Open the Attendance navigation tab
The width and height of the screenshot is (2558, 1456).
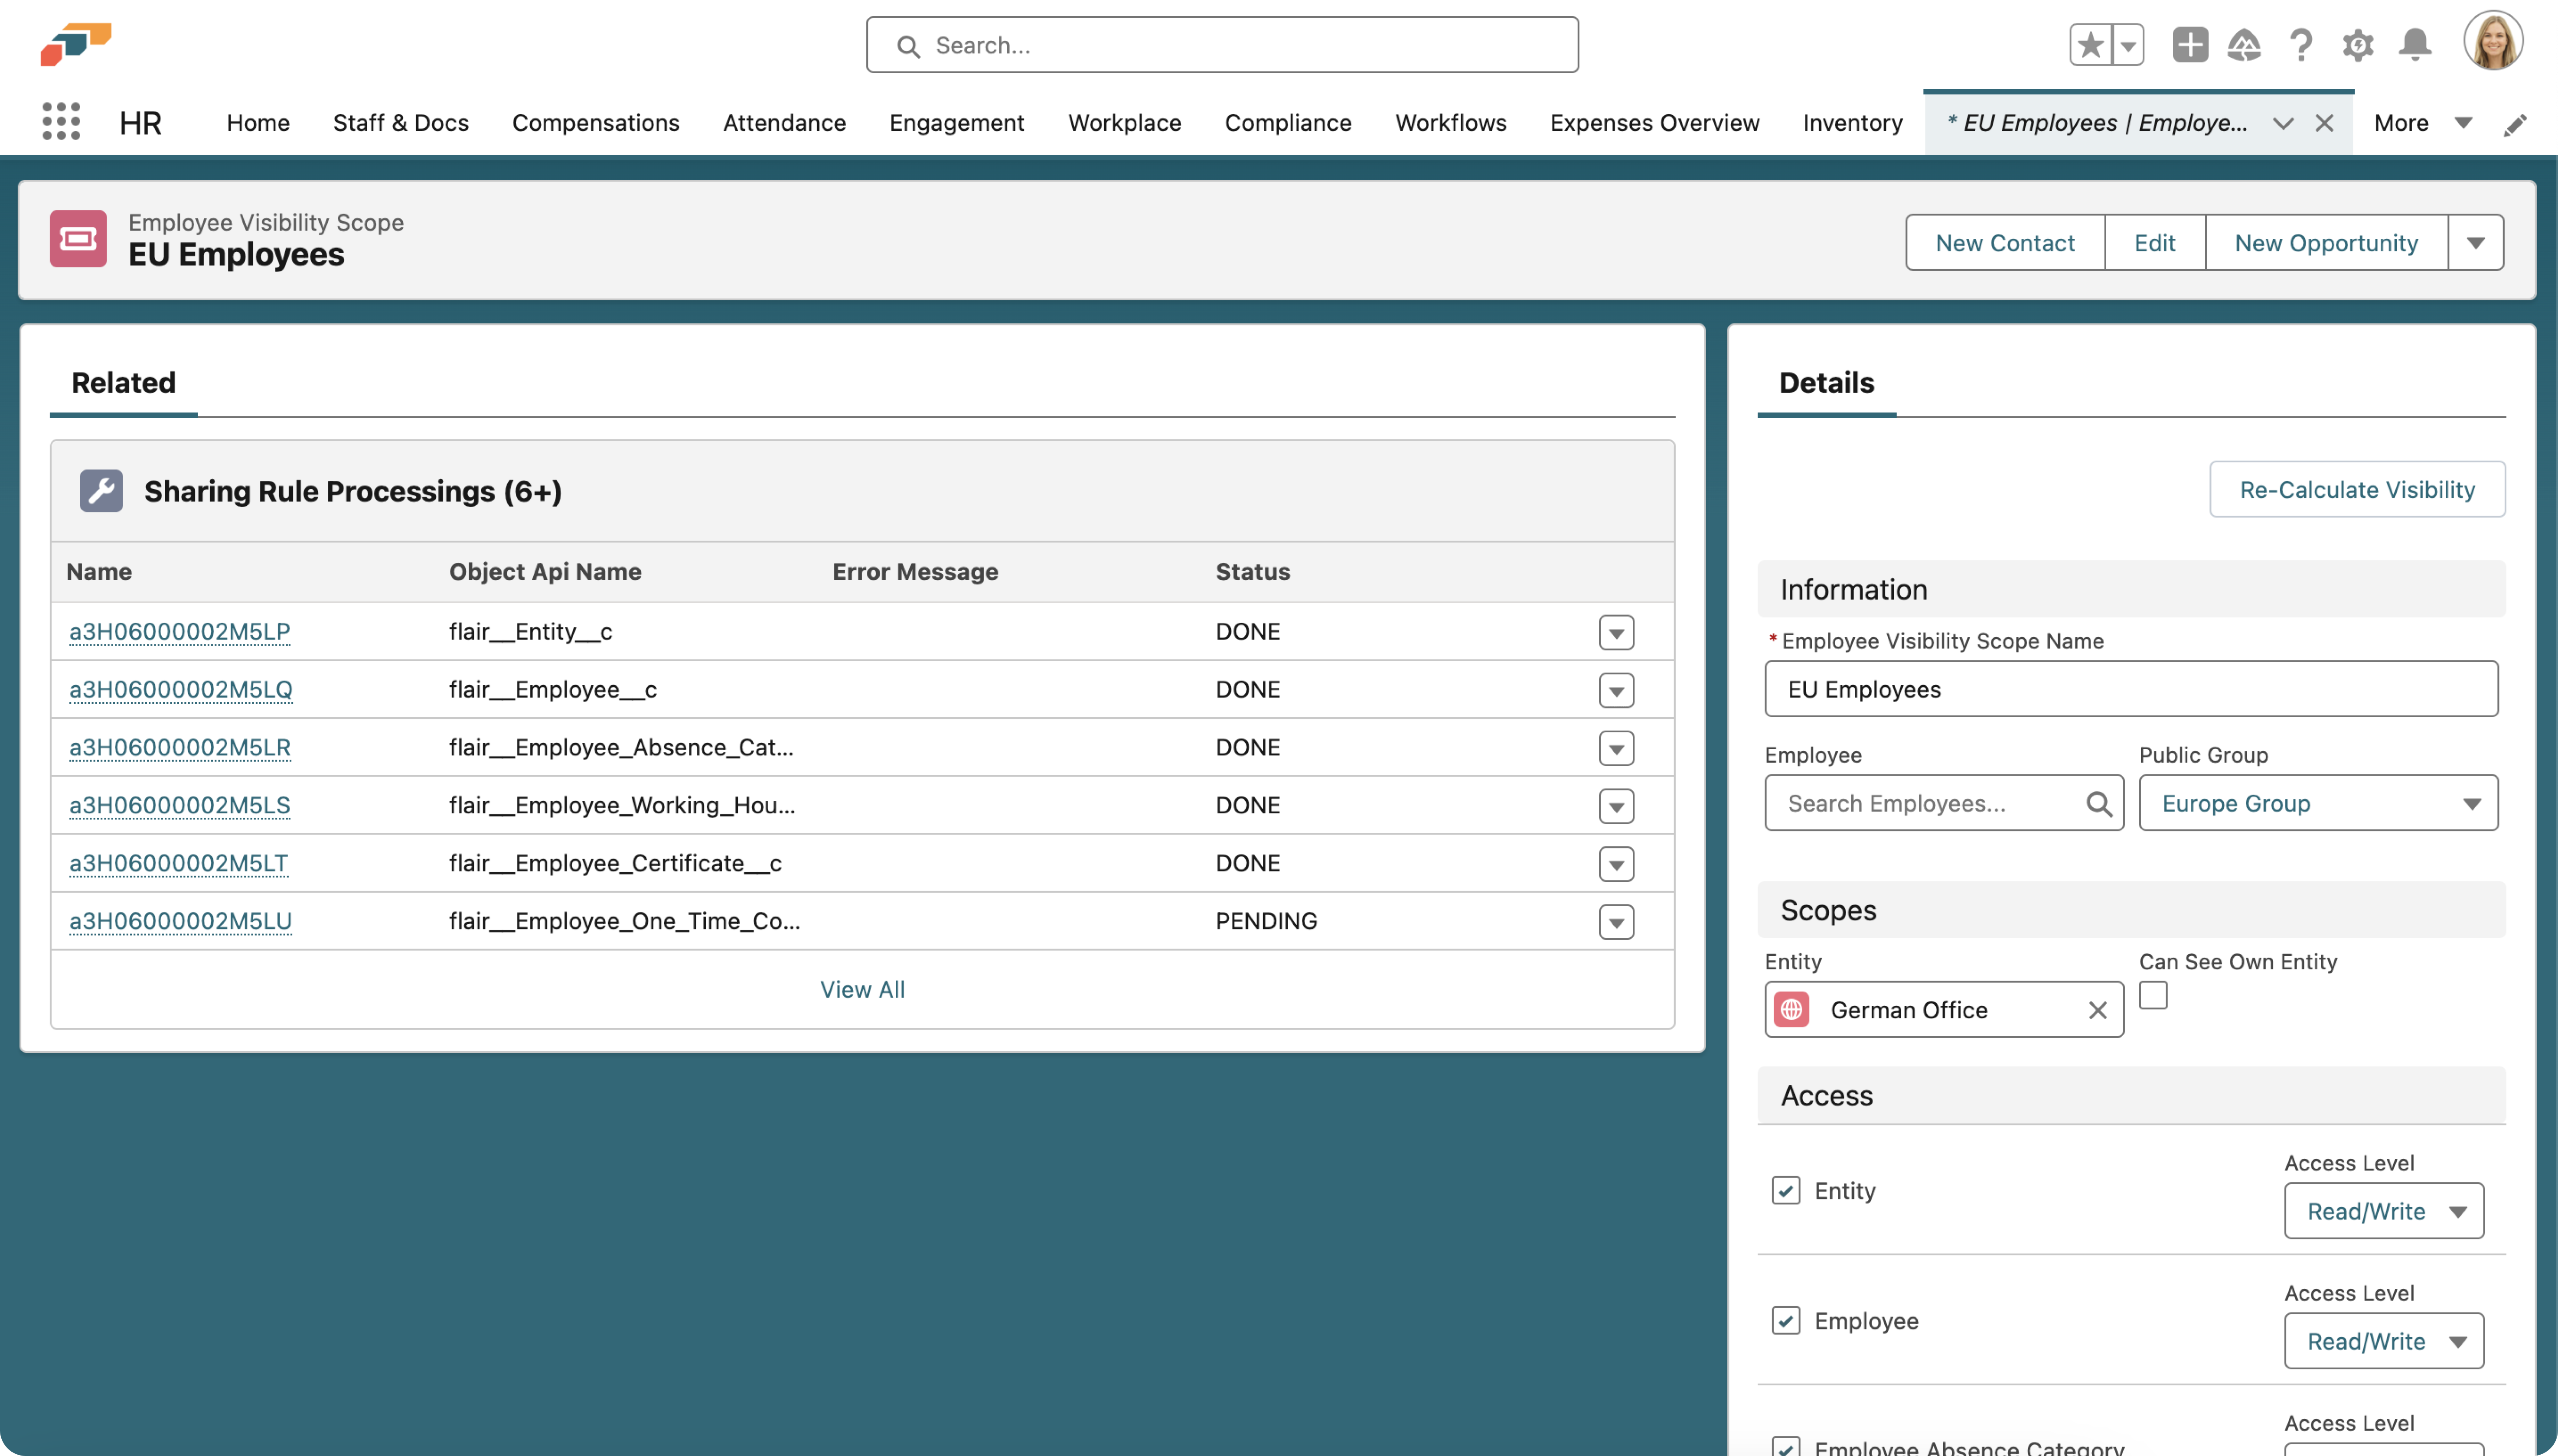[x=784, y=123]
